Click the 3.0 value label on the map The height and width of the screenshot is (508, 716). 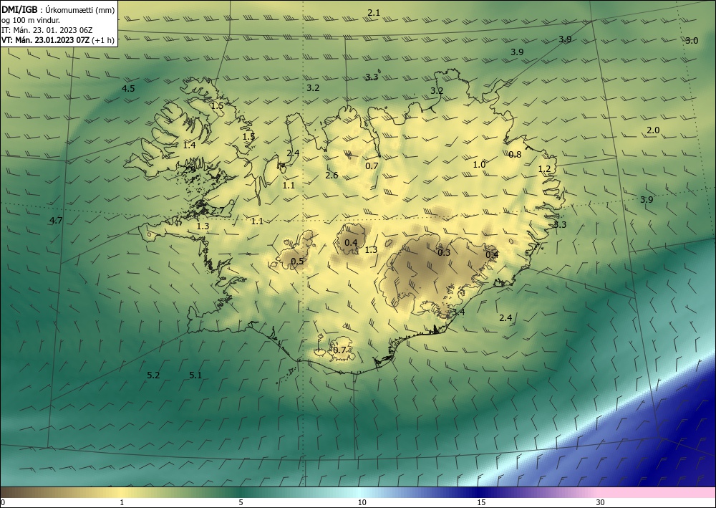tap(692, 41)
